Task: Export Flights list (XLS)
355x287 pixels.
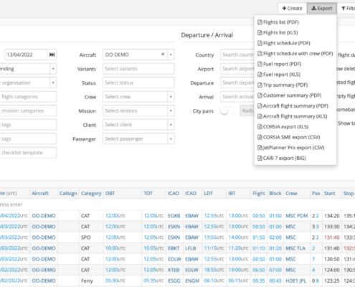Action: coord(278,33)
